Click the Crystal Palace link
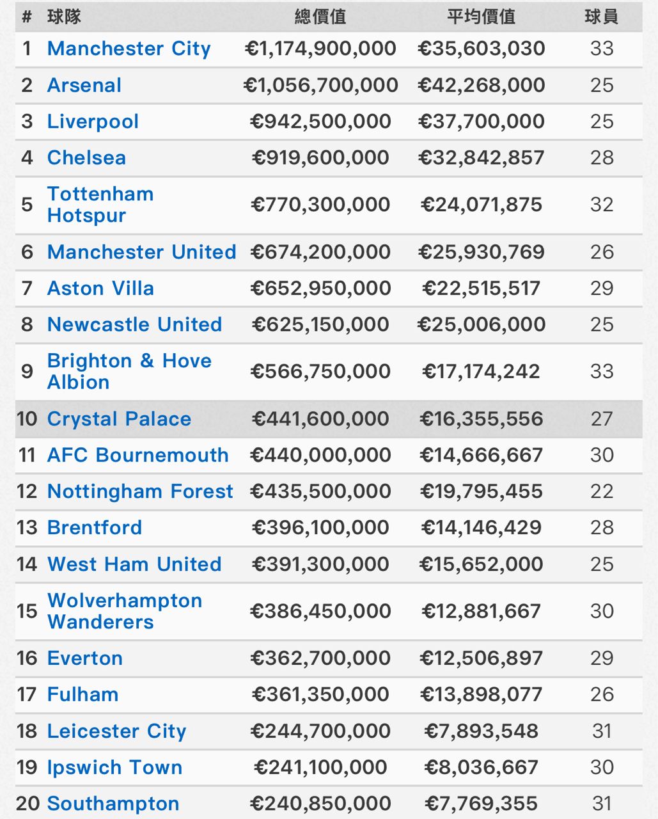This screenshot has height=819, width=658. click(x=119, y=419)
